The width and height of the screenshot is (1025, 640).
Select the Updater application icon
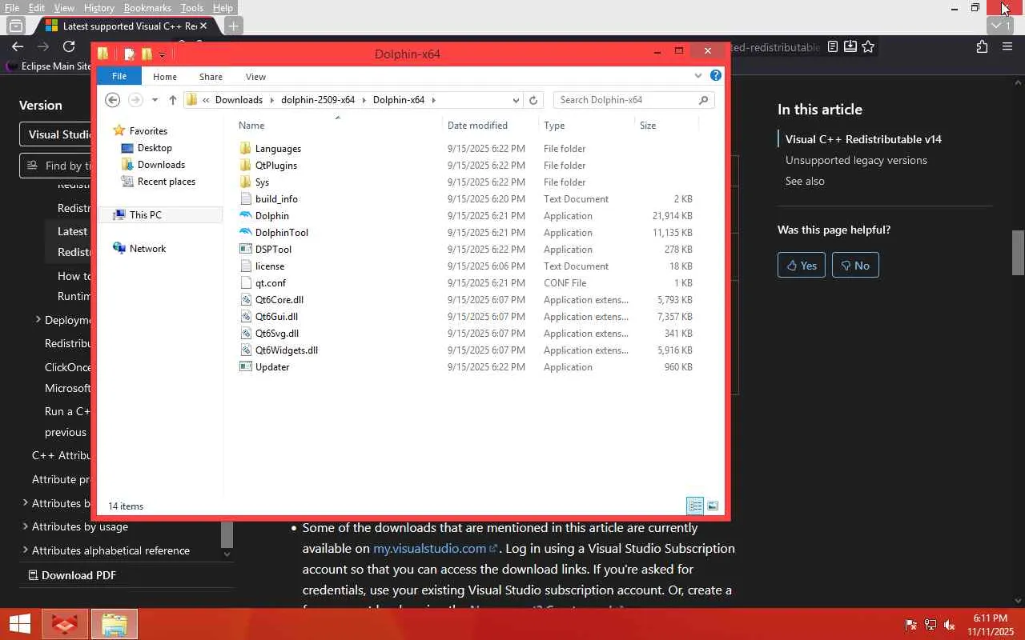pyautogui.click(x=246, y=367)
